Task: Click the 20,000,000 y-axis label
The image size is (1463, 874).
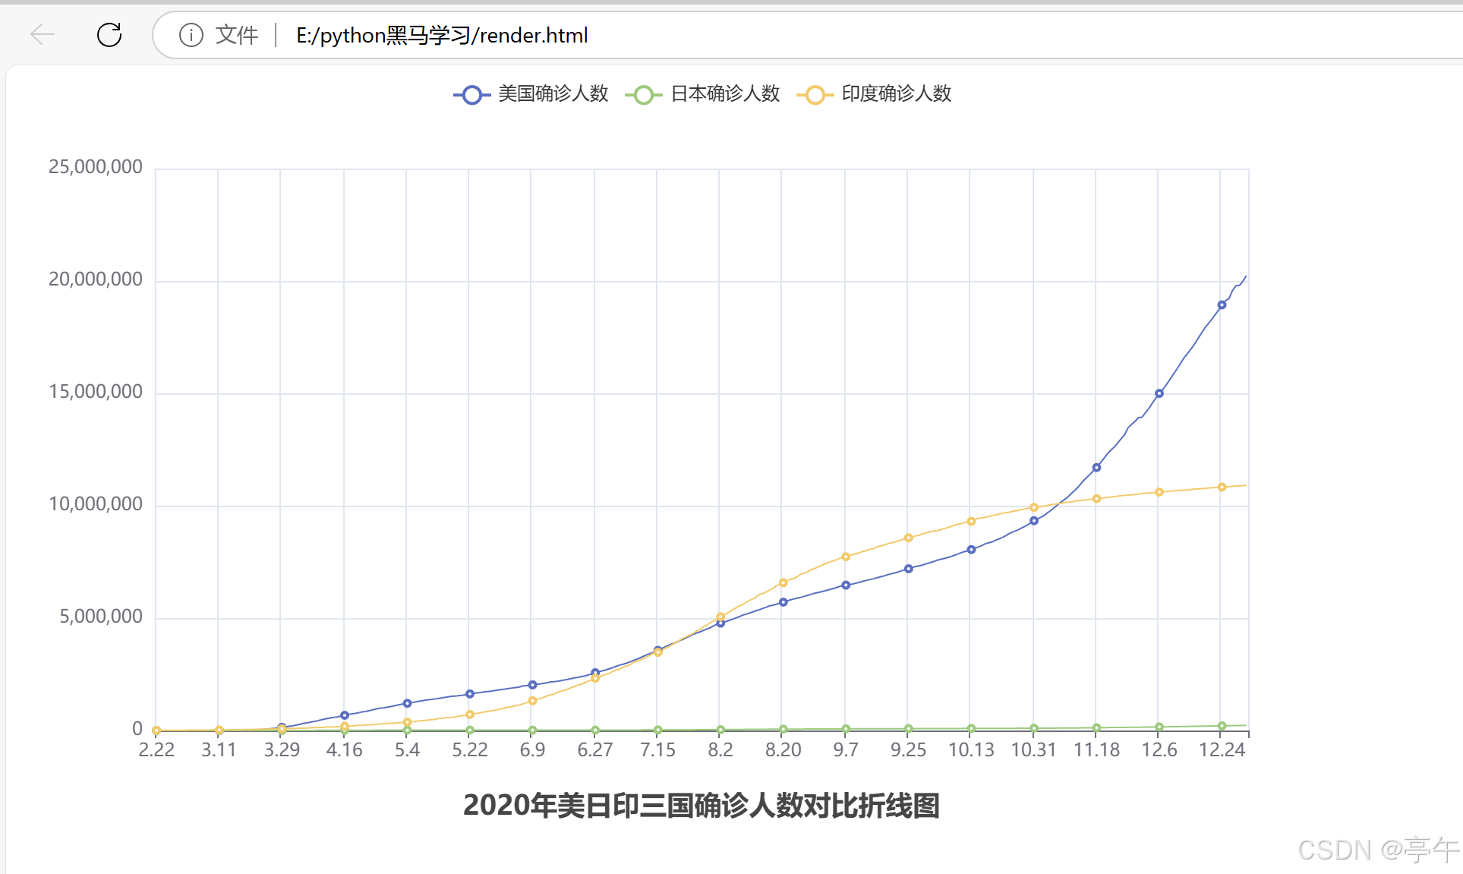Action: point(96,279)
